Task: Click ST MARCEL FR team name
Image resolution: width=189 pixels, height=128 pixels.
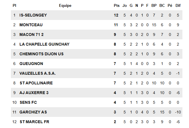Action: [34, 122]
